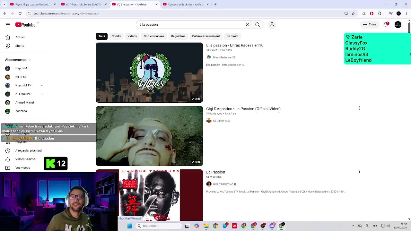Open more options for La Passion result
Screen dimensions: 411x231
[359, 172]
